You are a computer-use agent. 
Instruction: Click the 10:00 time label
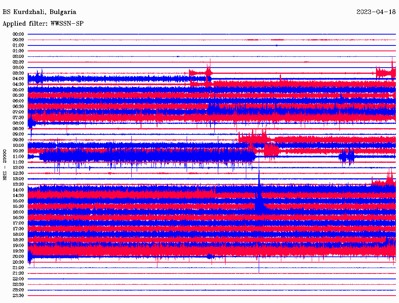[18, 145]
